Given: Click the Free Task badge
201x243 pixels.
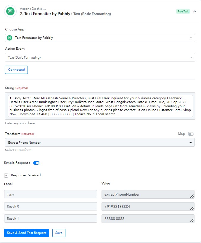Looking at the screenshot, I should coord(183,11).
